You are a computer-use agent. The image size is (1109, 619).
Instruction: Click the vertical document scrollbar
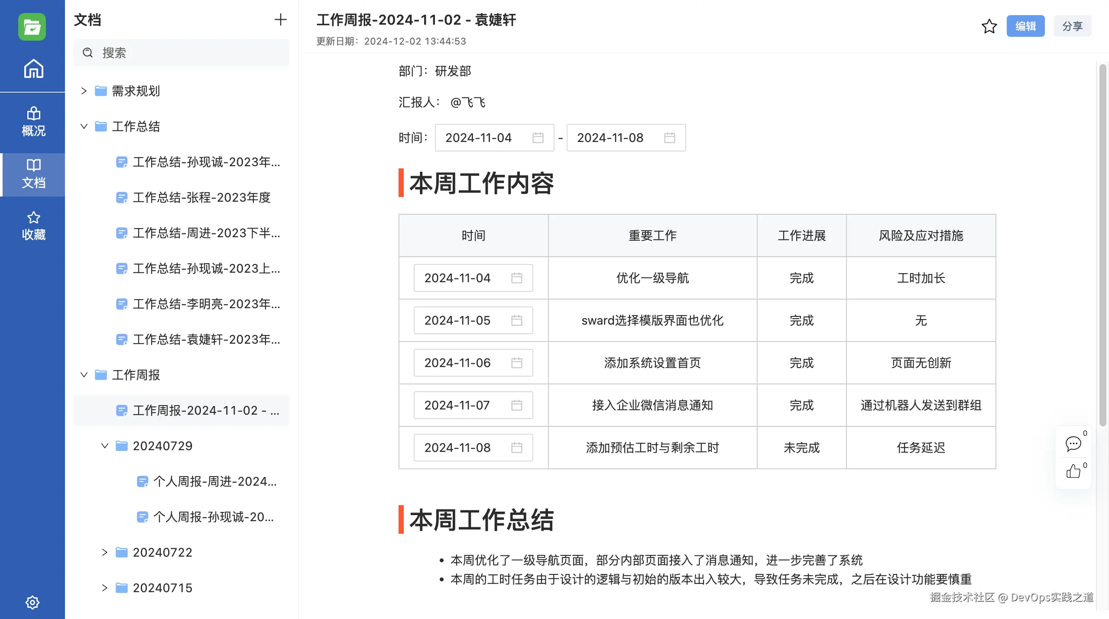click(x=1103, y=245)
